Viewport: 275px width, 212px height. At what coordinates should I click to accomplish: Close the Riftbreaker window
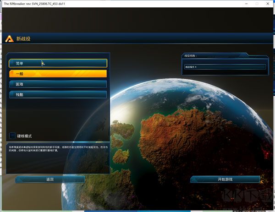coord(268,4)
